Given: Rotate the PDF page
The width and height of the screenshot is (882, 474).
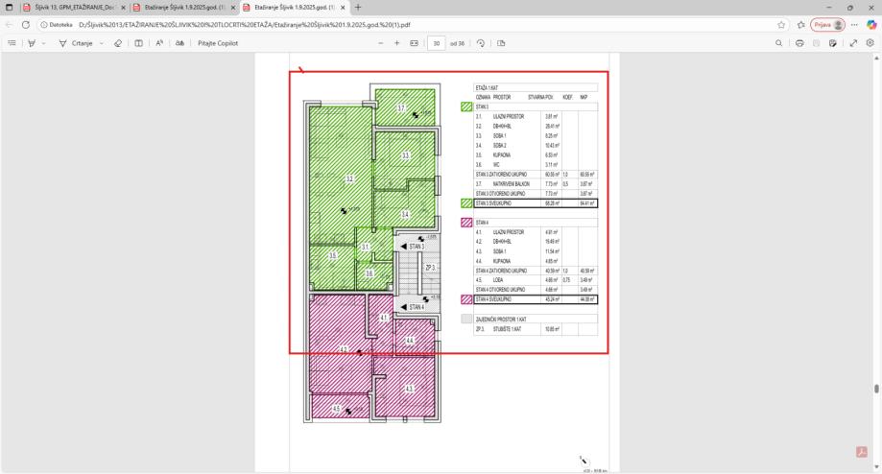Looking at the screenshot, I should (481, 43).
